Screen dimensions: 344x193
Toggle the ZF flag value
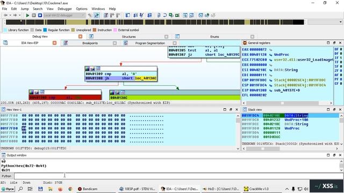point(341,71)
